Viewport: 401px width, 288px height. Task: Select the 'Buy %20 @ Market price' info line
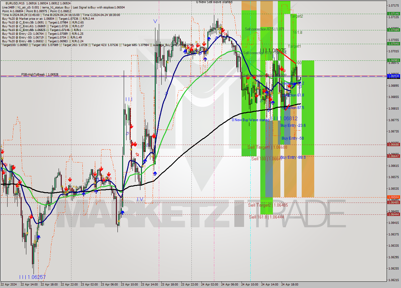pos(48,18)
